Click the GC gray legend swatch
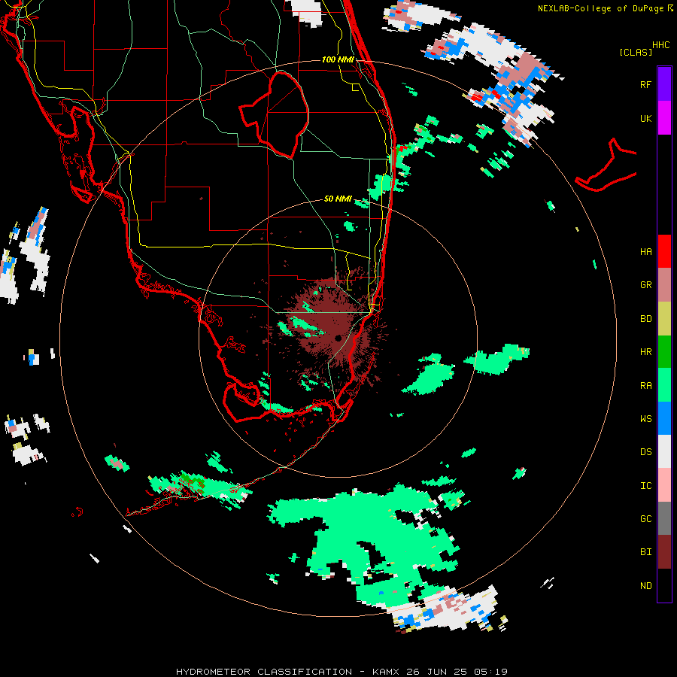Viewport: 677px width, 677px height. (x=664, y=518)
